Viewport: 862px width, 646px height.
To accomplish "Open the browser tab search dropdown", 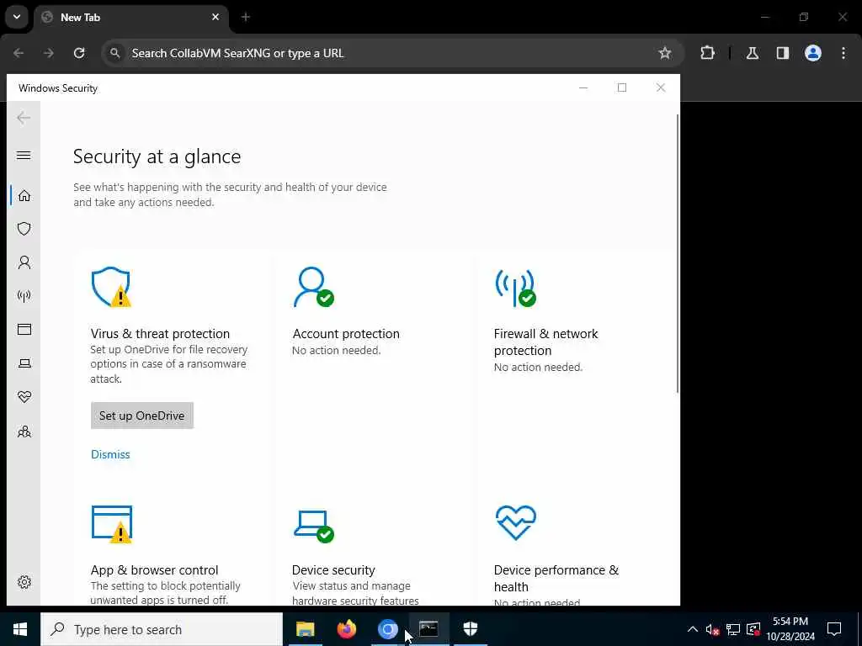I will (x=17, y=17).
